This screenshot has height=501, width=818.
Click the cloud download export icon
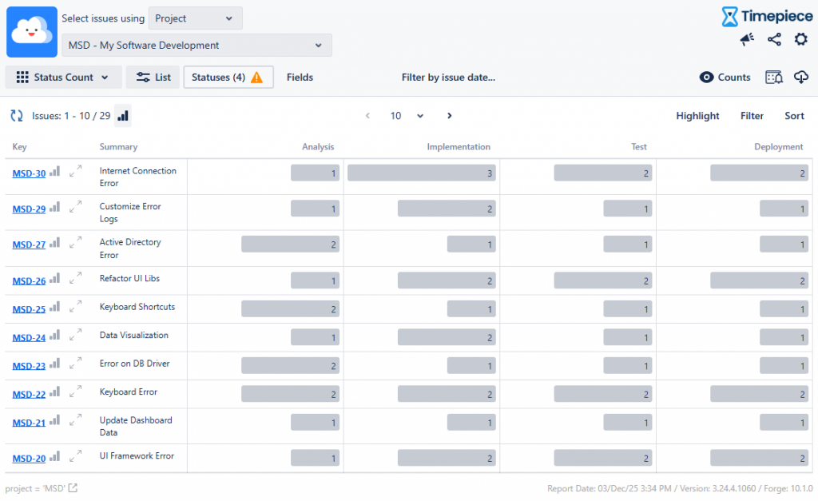point(800,78)
